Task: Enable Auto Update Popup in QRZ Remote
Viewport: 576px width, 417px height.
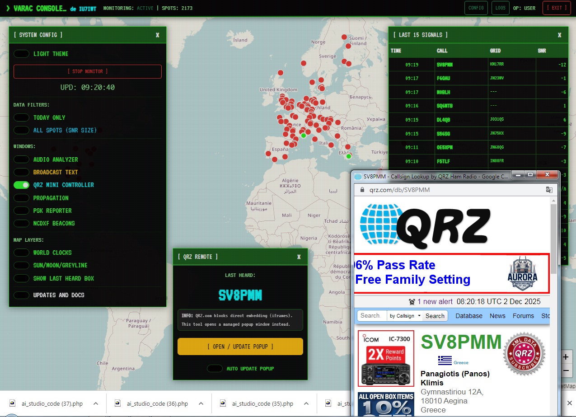Action: [215, 369]
